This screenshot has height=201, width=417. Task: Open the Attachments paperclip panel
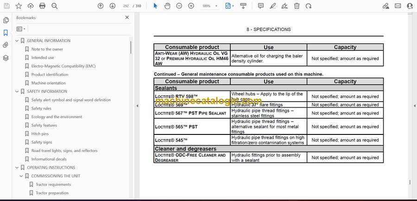(x=6, y=45)
